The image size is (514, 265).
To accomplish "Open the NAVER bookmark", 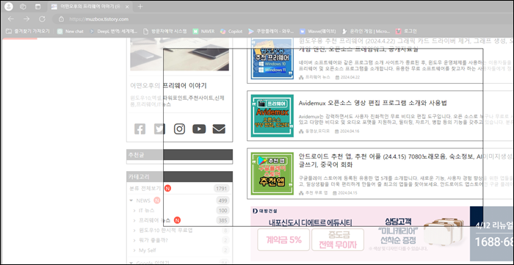I will [x=203, y=32].
